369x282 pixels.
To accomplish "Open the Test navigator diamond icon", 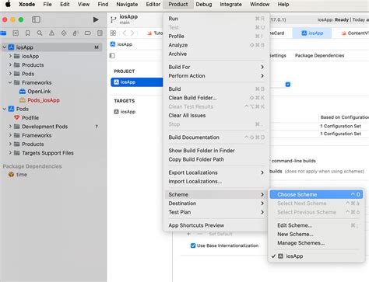I will pos(64,33).
